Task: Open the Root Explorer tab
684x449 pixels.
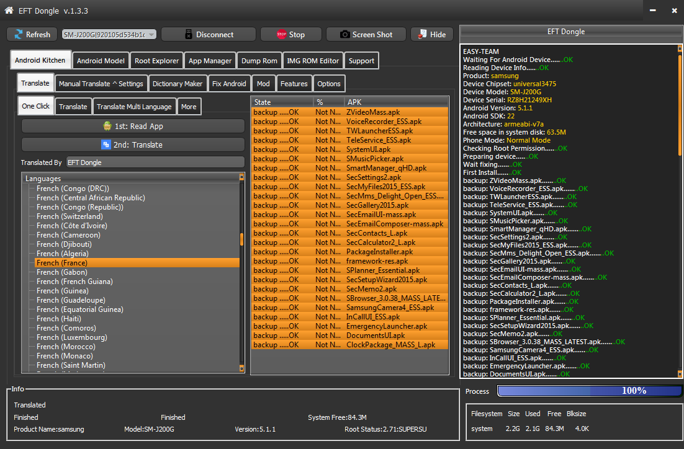Action: coord(156,61)
